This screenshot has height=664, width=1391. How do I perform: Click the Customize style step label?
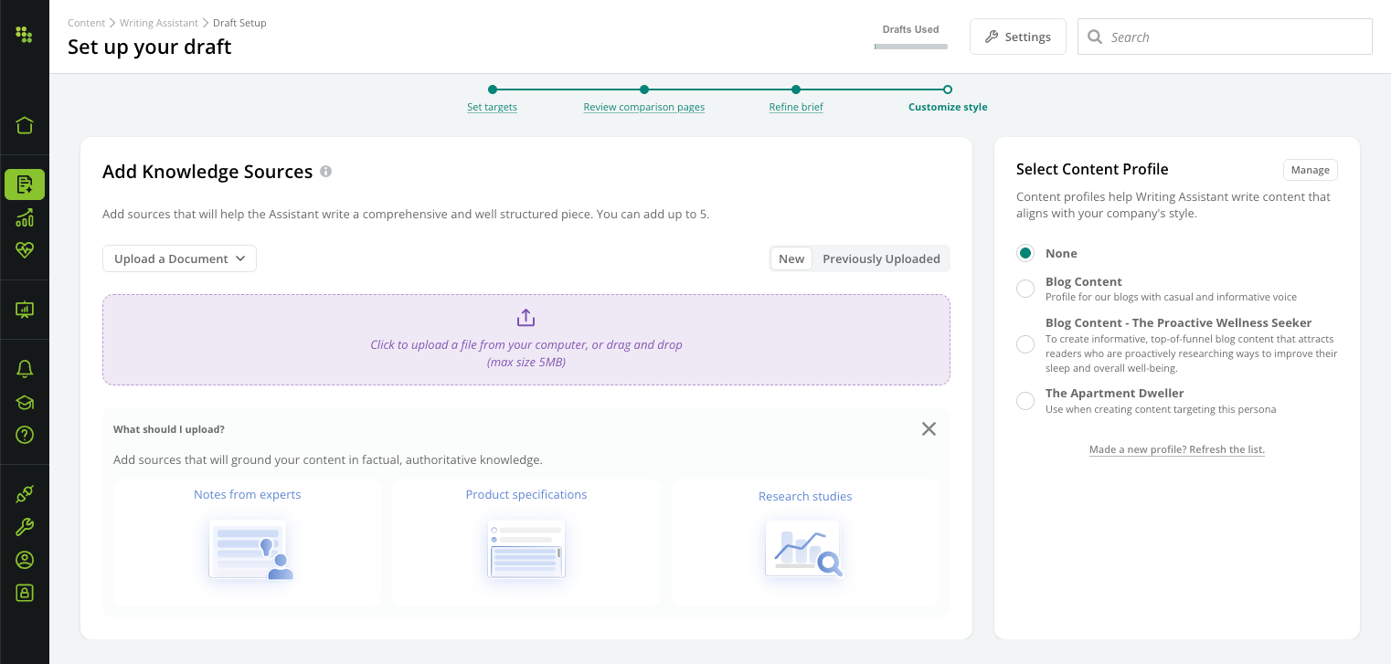(x=948, y=107)
